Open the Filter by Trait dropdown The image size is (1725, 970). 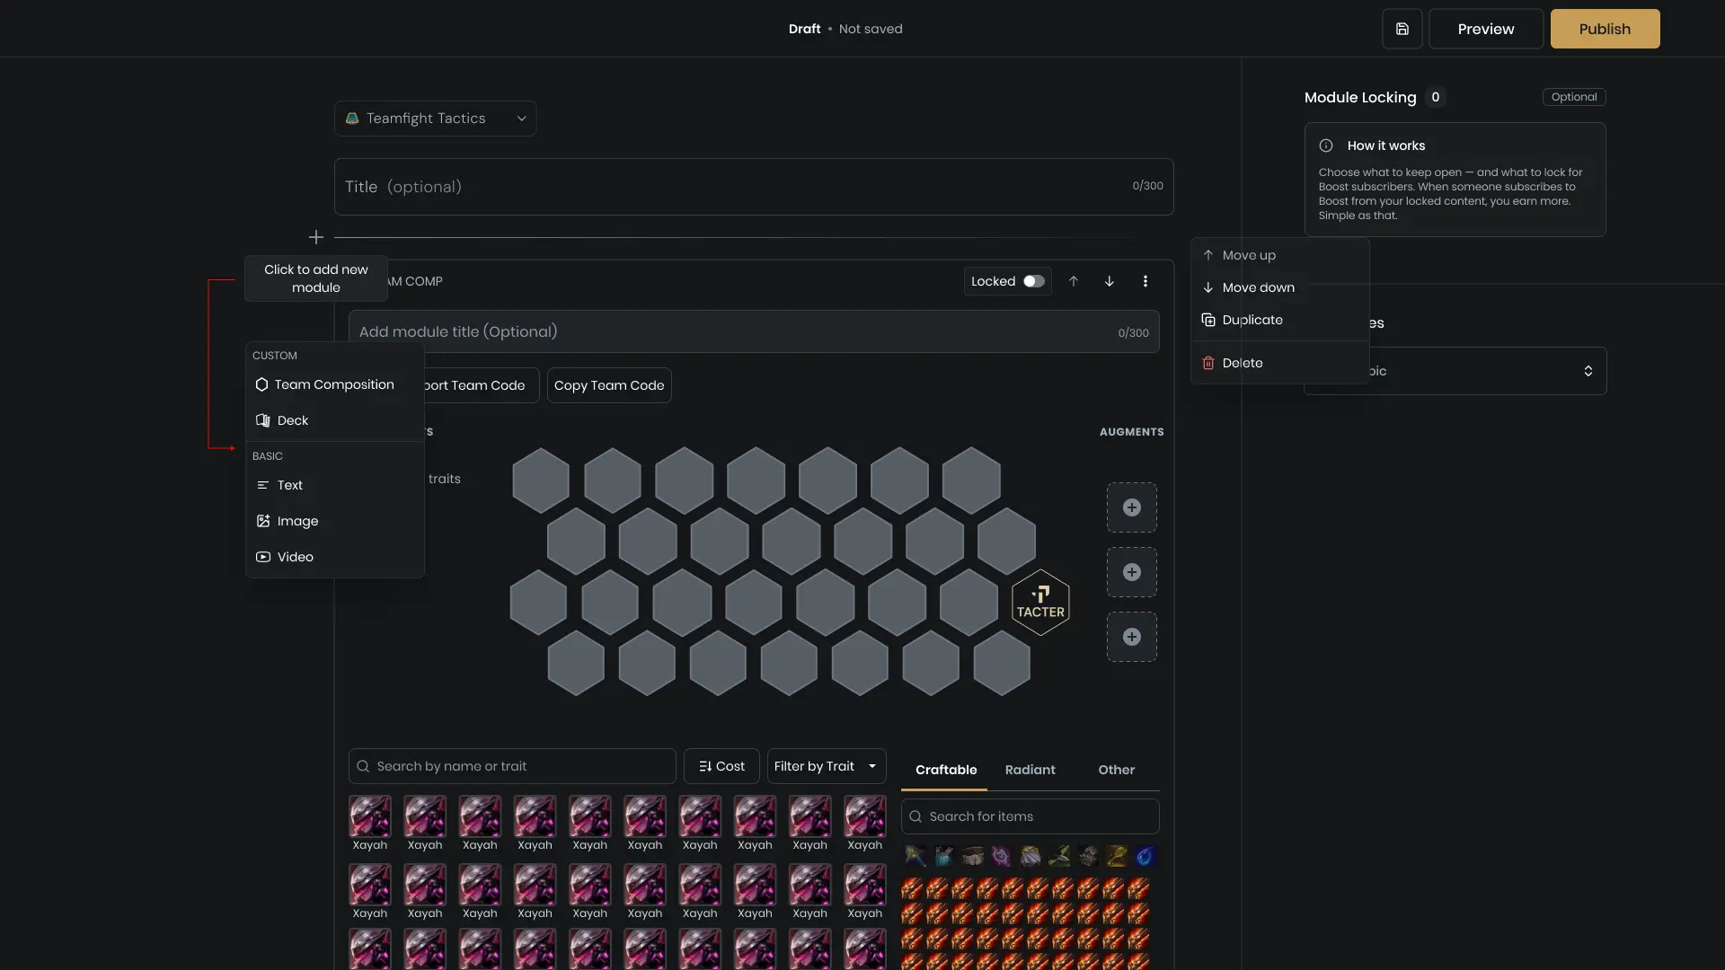pos(825,766)
